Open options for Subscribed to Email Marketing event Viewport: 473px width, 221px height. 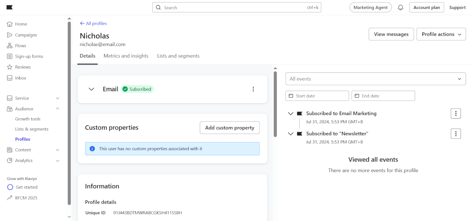[x=456, y=113]
